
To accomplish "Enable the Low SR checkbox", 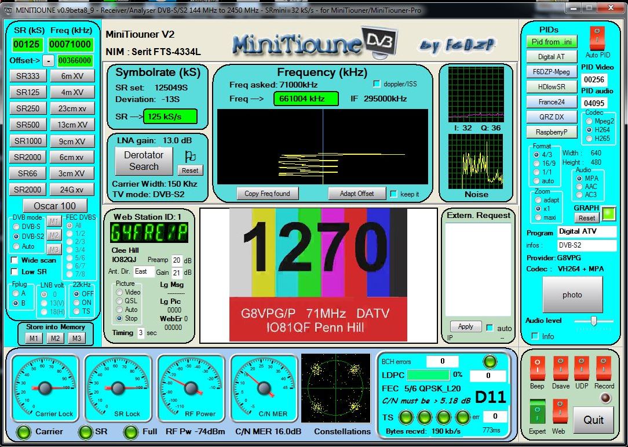I will point(14,272).
